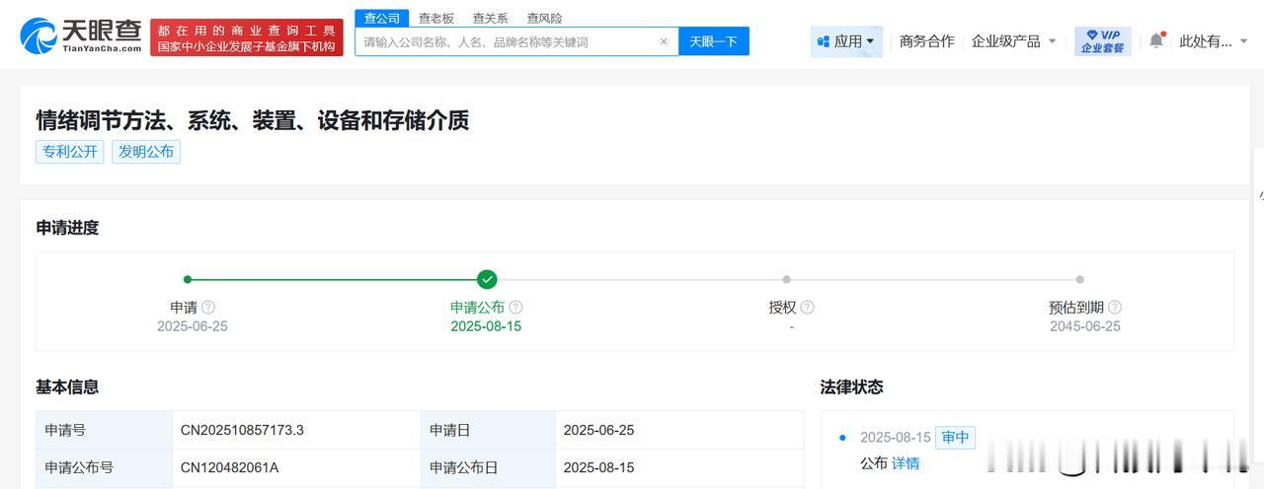The image size is (1264, 489).
Task: Click the 预估到期 stage gray dot
Action: (1079, 279)
